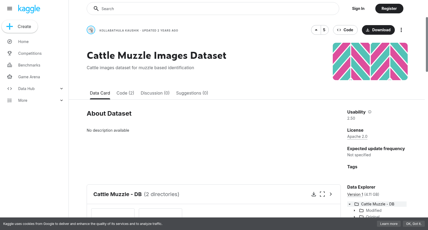Click the plus icon in Create

[10, 26]
